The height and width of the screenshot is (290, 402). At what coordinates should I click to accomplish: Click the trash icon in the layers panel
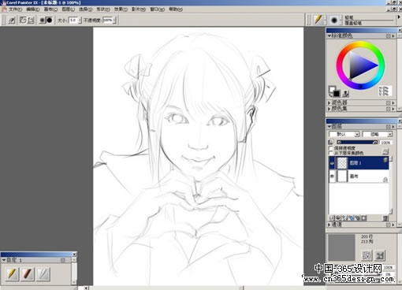click(x=385, y=217)
